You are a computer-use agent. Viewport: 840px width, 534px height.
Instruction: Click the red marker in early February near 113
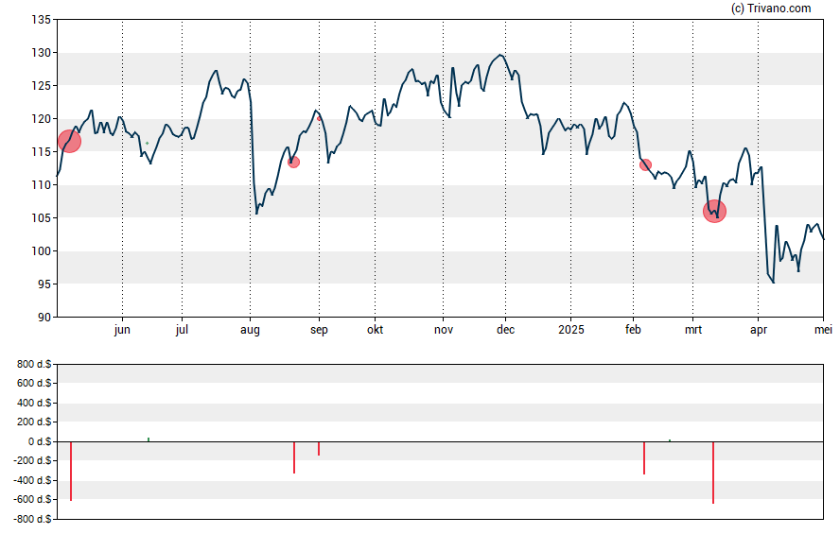(645, 164)
